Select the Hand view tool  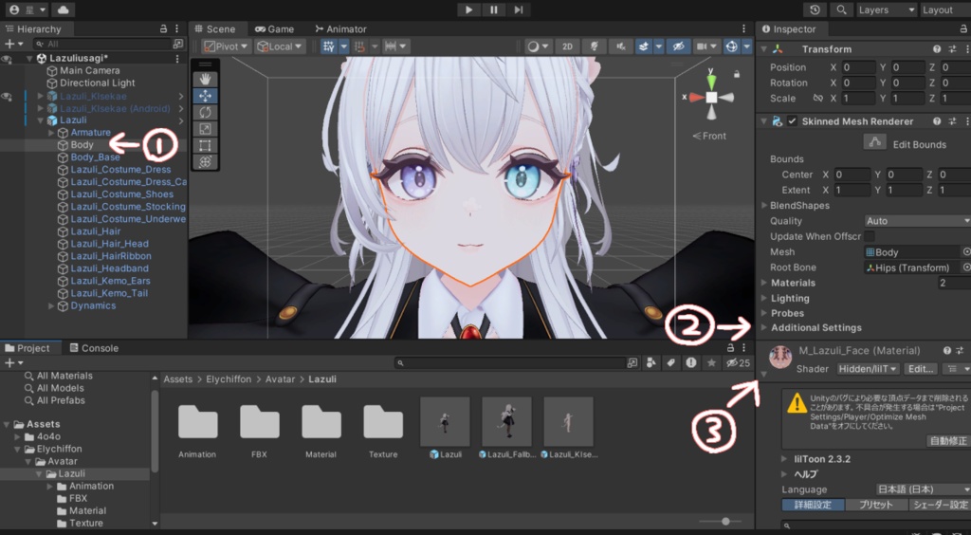pos(205,80)
